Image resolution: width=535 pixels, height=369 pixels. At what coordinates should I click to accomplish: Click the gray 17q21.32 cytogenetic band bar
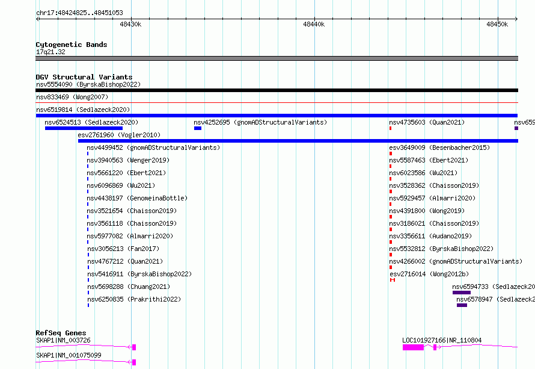(x=277, y=58)
